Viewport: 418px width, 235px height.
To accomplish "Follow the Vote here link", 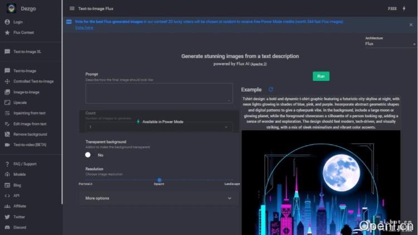I will (84, 27).
